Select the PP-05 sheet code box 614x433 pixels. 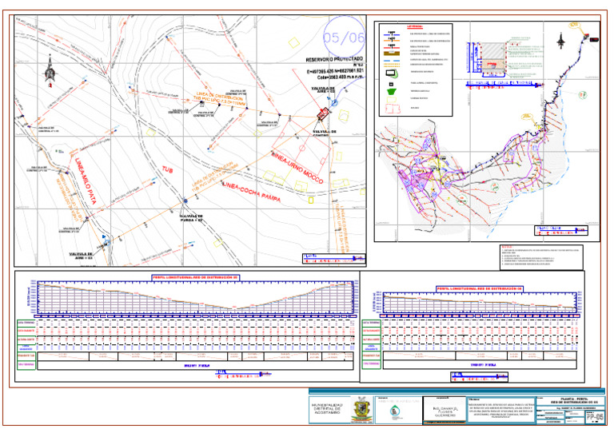pyautogui.click(x=594, y=417)
